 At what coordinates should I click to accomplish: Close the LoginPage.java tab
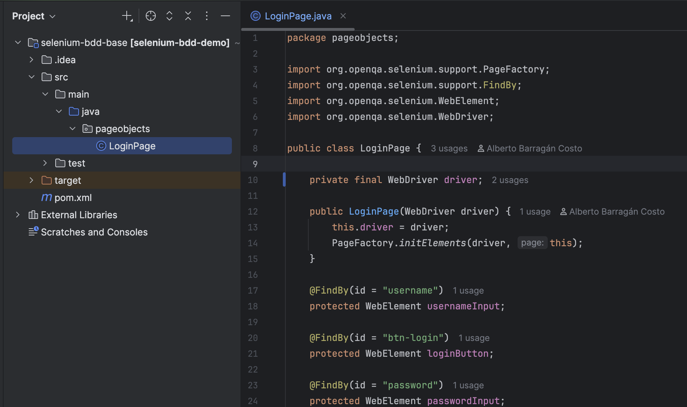pos(343,16)
